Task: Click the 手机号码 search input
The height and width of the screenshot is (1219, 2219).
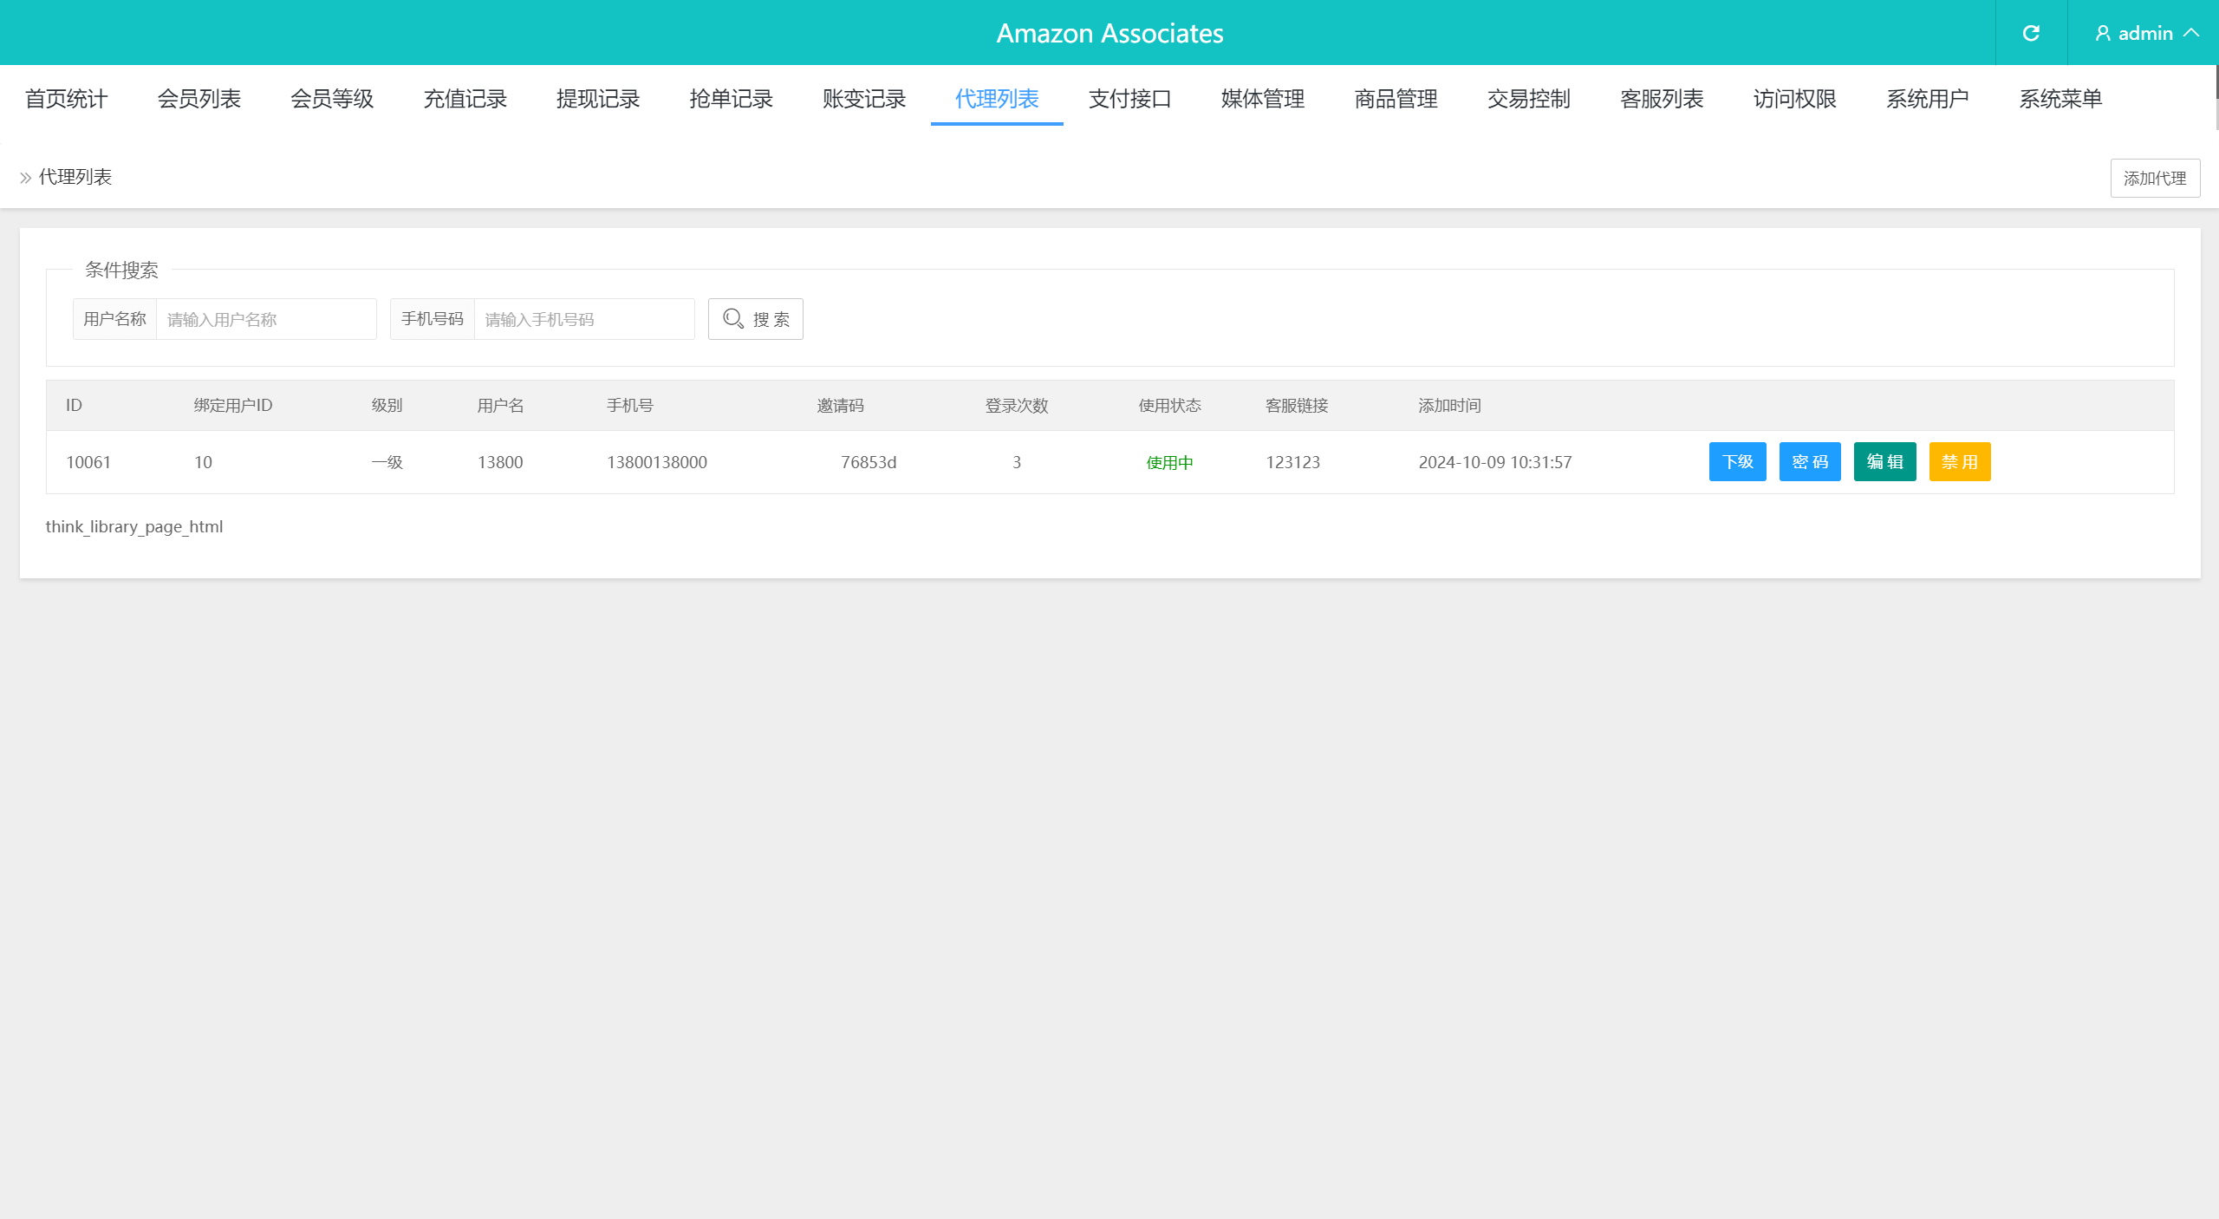Action: (x=583, y=319)
